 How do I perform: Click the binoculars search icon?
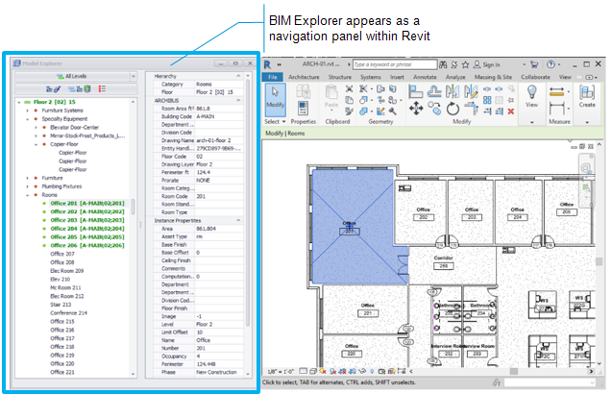443,64
